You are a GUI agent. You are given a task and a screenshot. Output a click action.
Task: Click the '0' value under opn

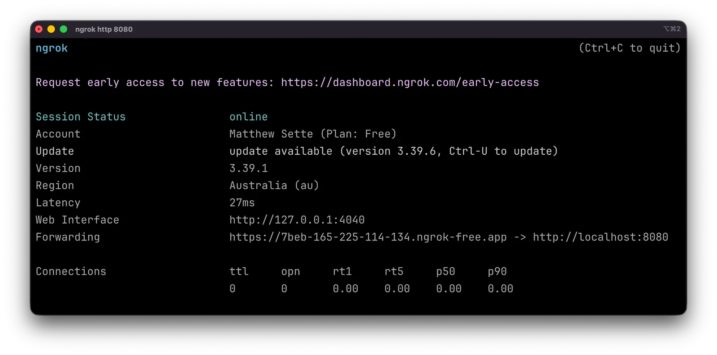pos(284,289)
